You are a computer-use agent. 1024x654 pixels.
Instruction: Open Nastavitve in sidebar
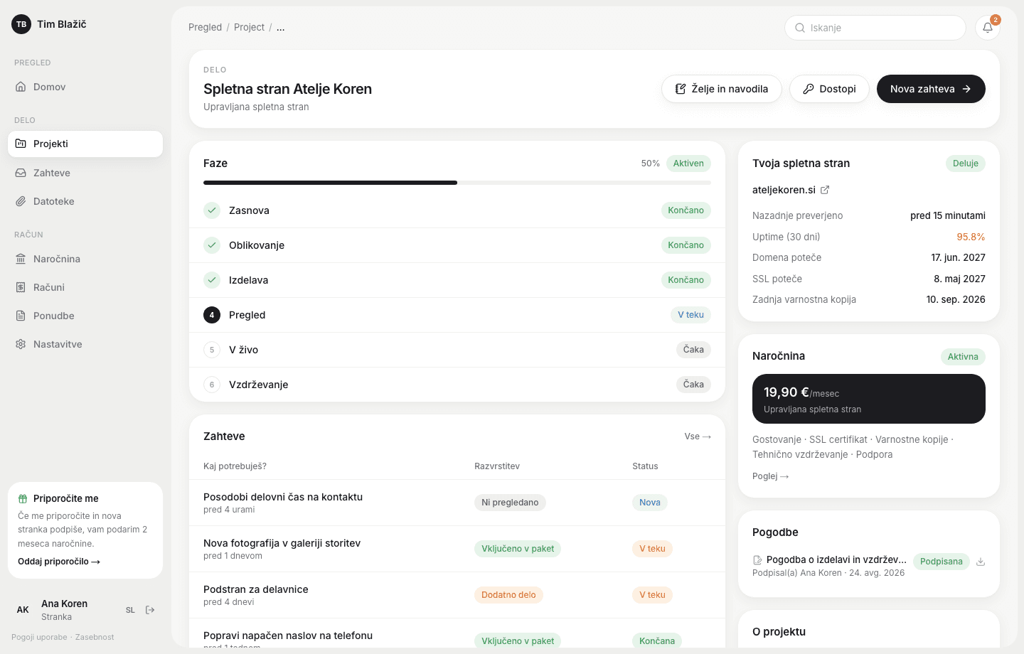[x=85, y=344]
